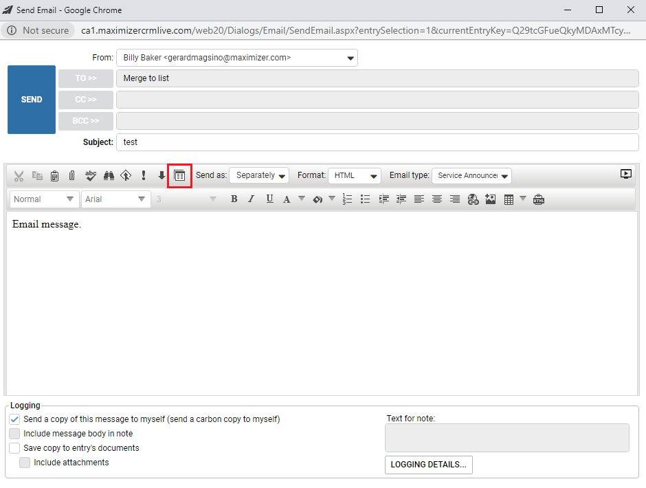Open the Send as Separately dropdown

click(259, 175)
